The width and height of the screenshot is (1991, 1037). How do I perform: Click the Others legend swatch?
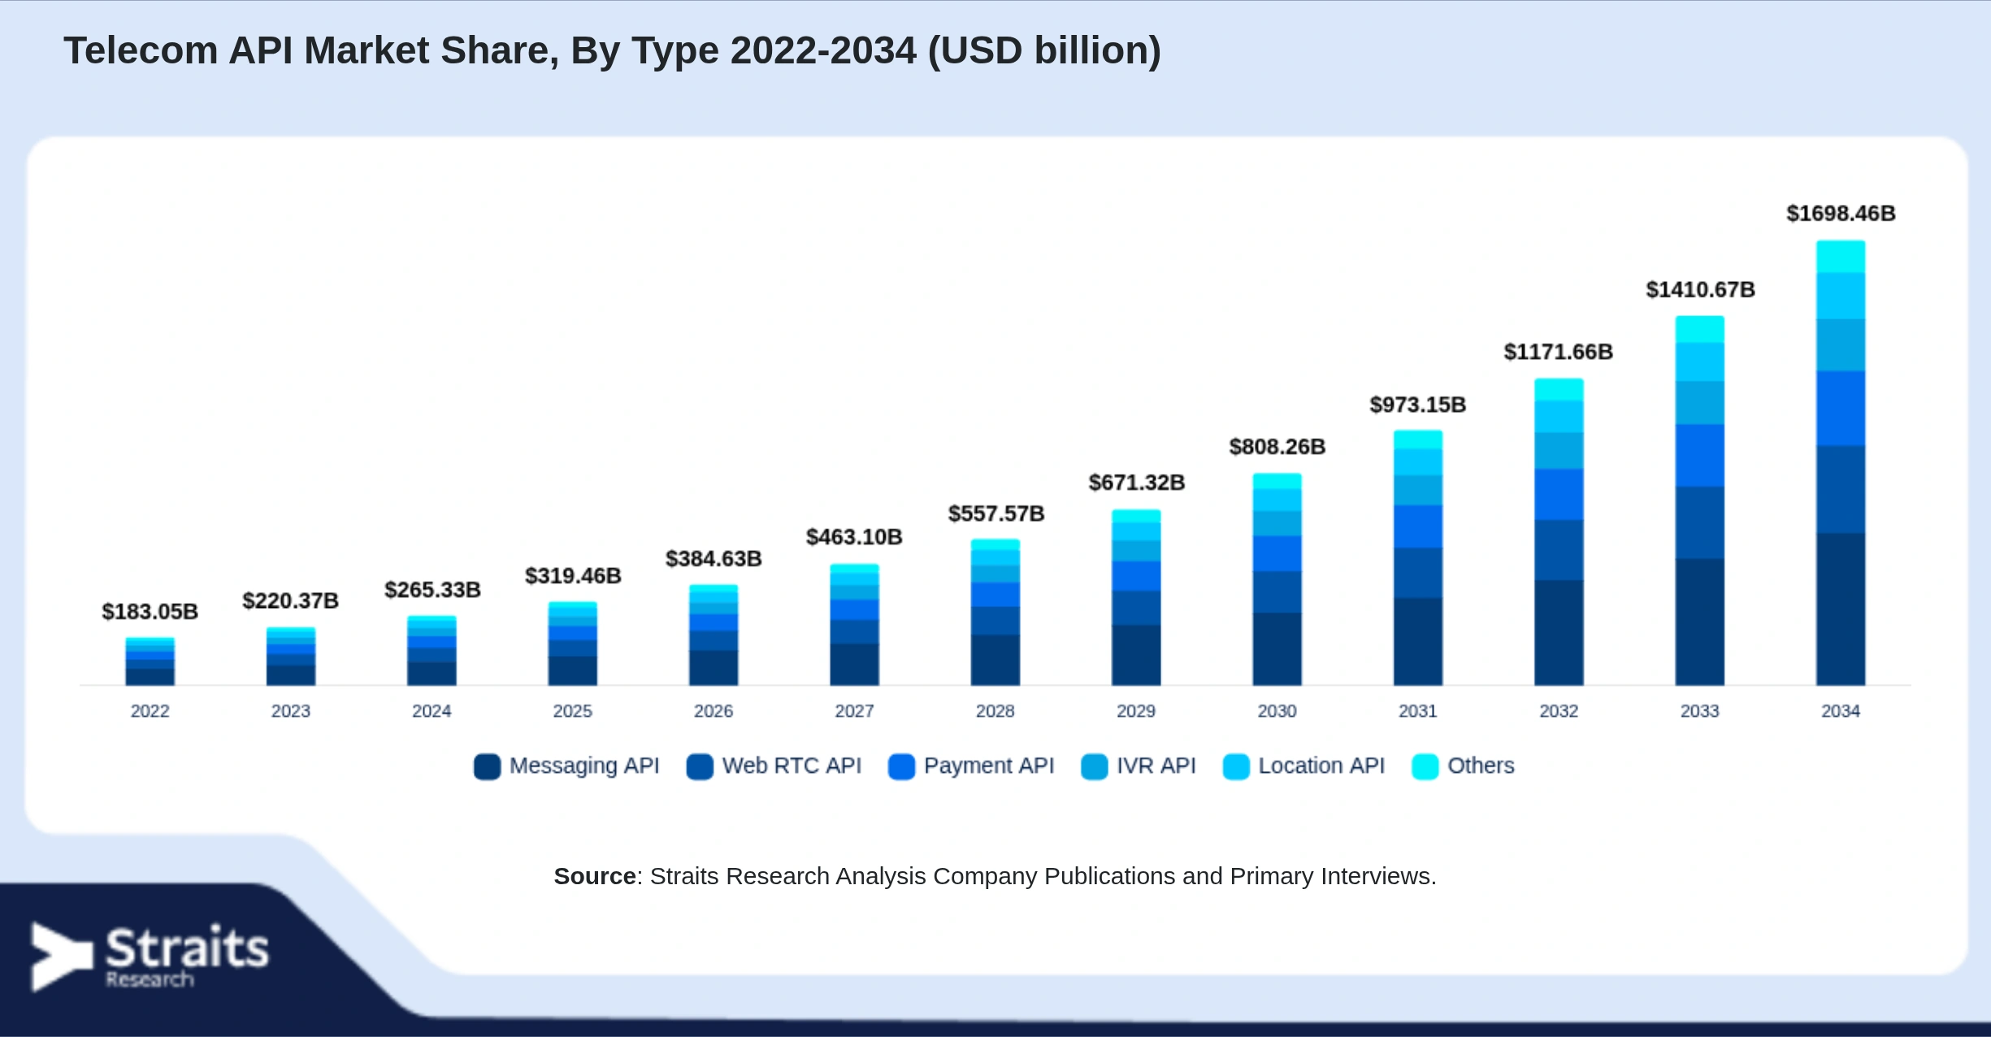(1425, 766)
